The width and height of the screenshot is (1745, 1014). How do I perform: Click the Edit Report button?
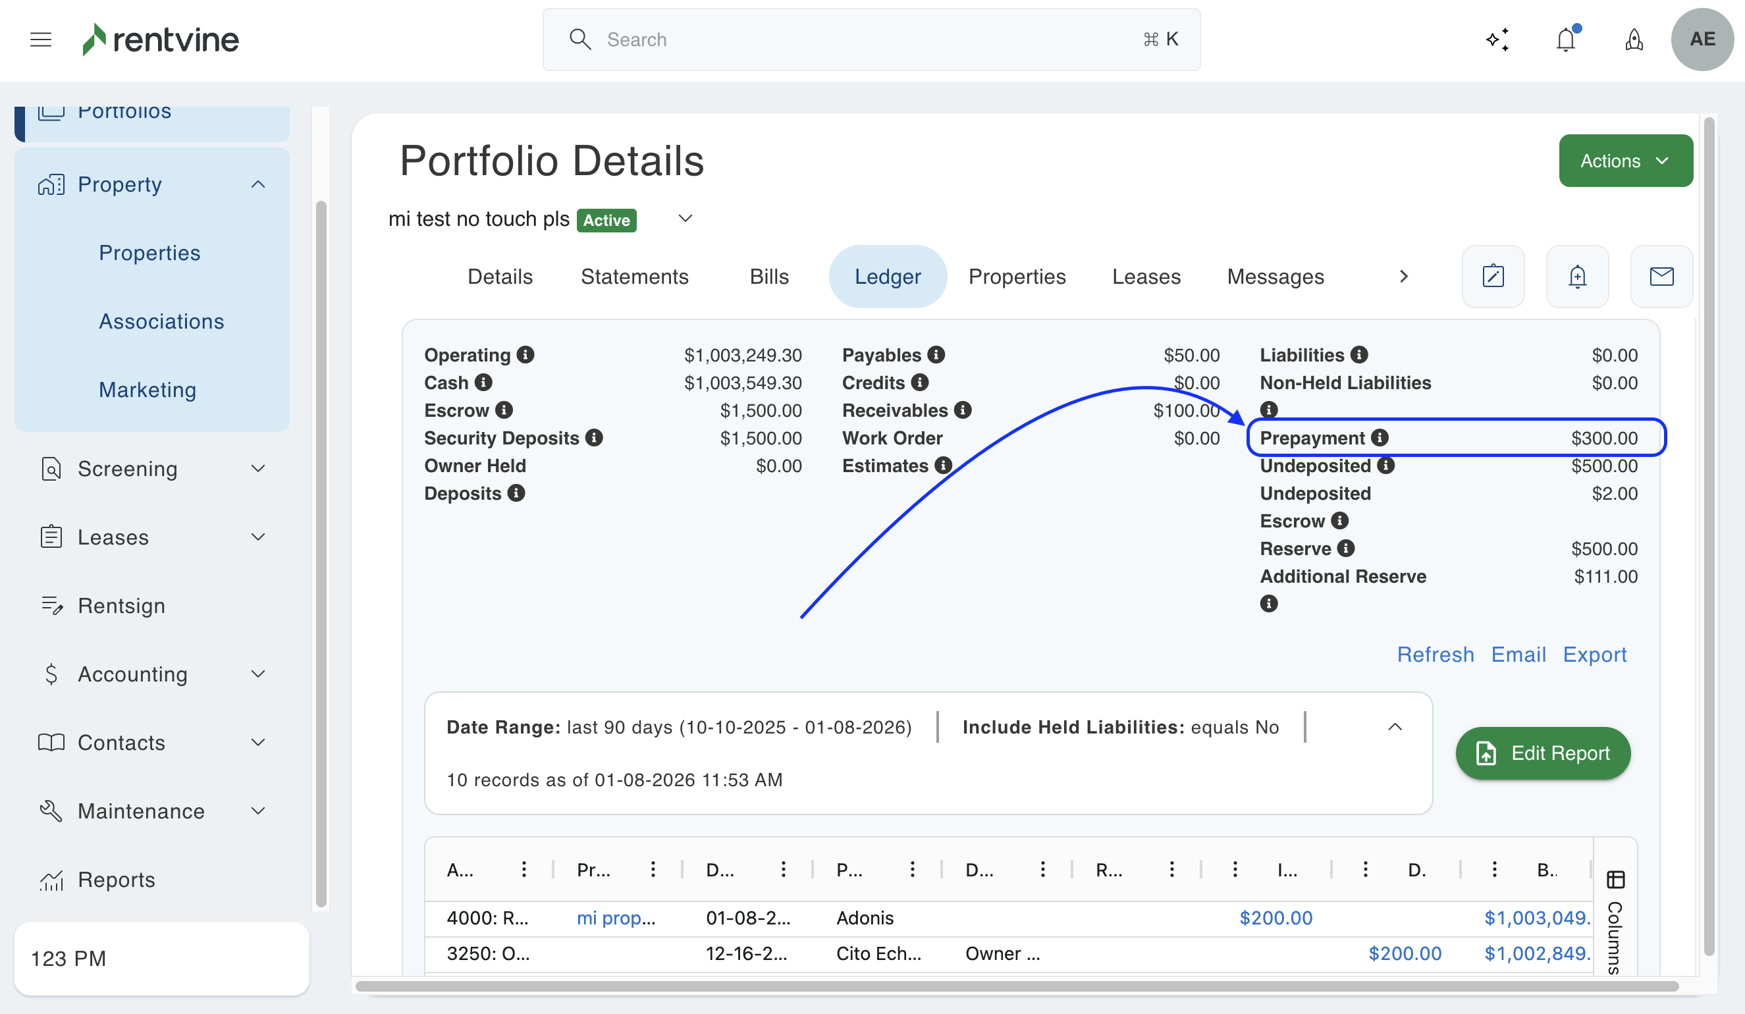(x=1543, y=753)
